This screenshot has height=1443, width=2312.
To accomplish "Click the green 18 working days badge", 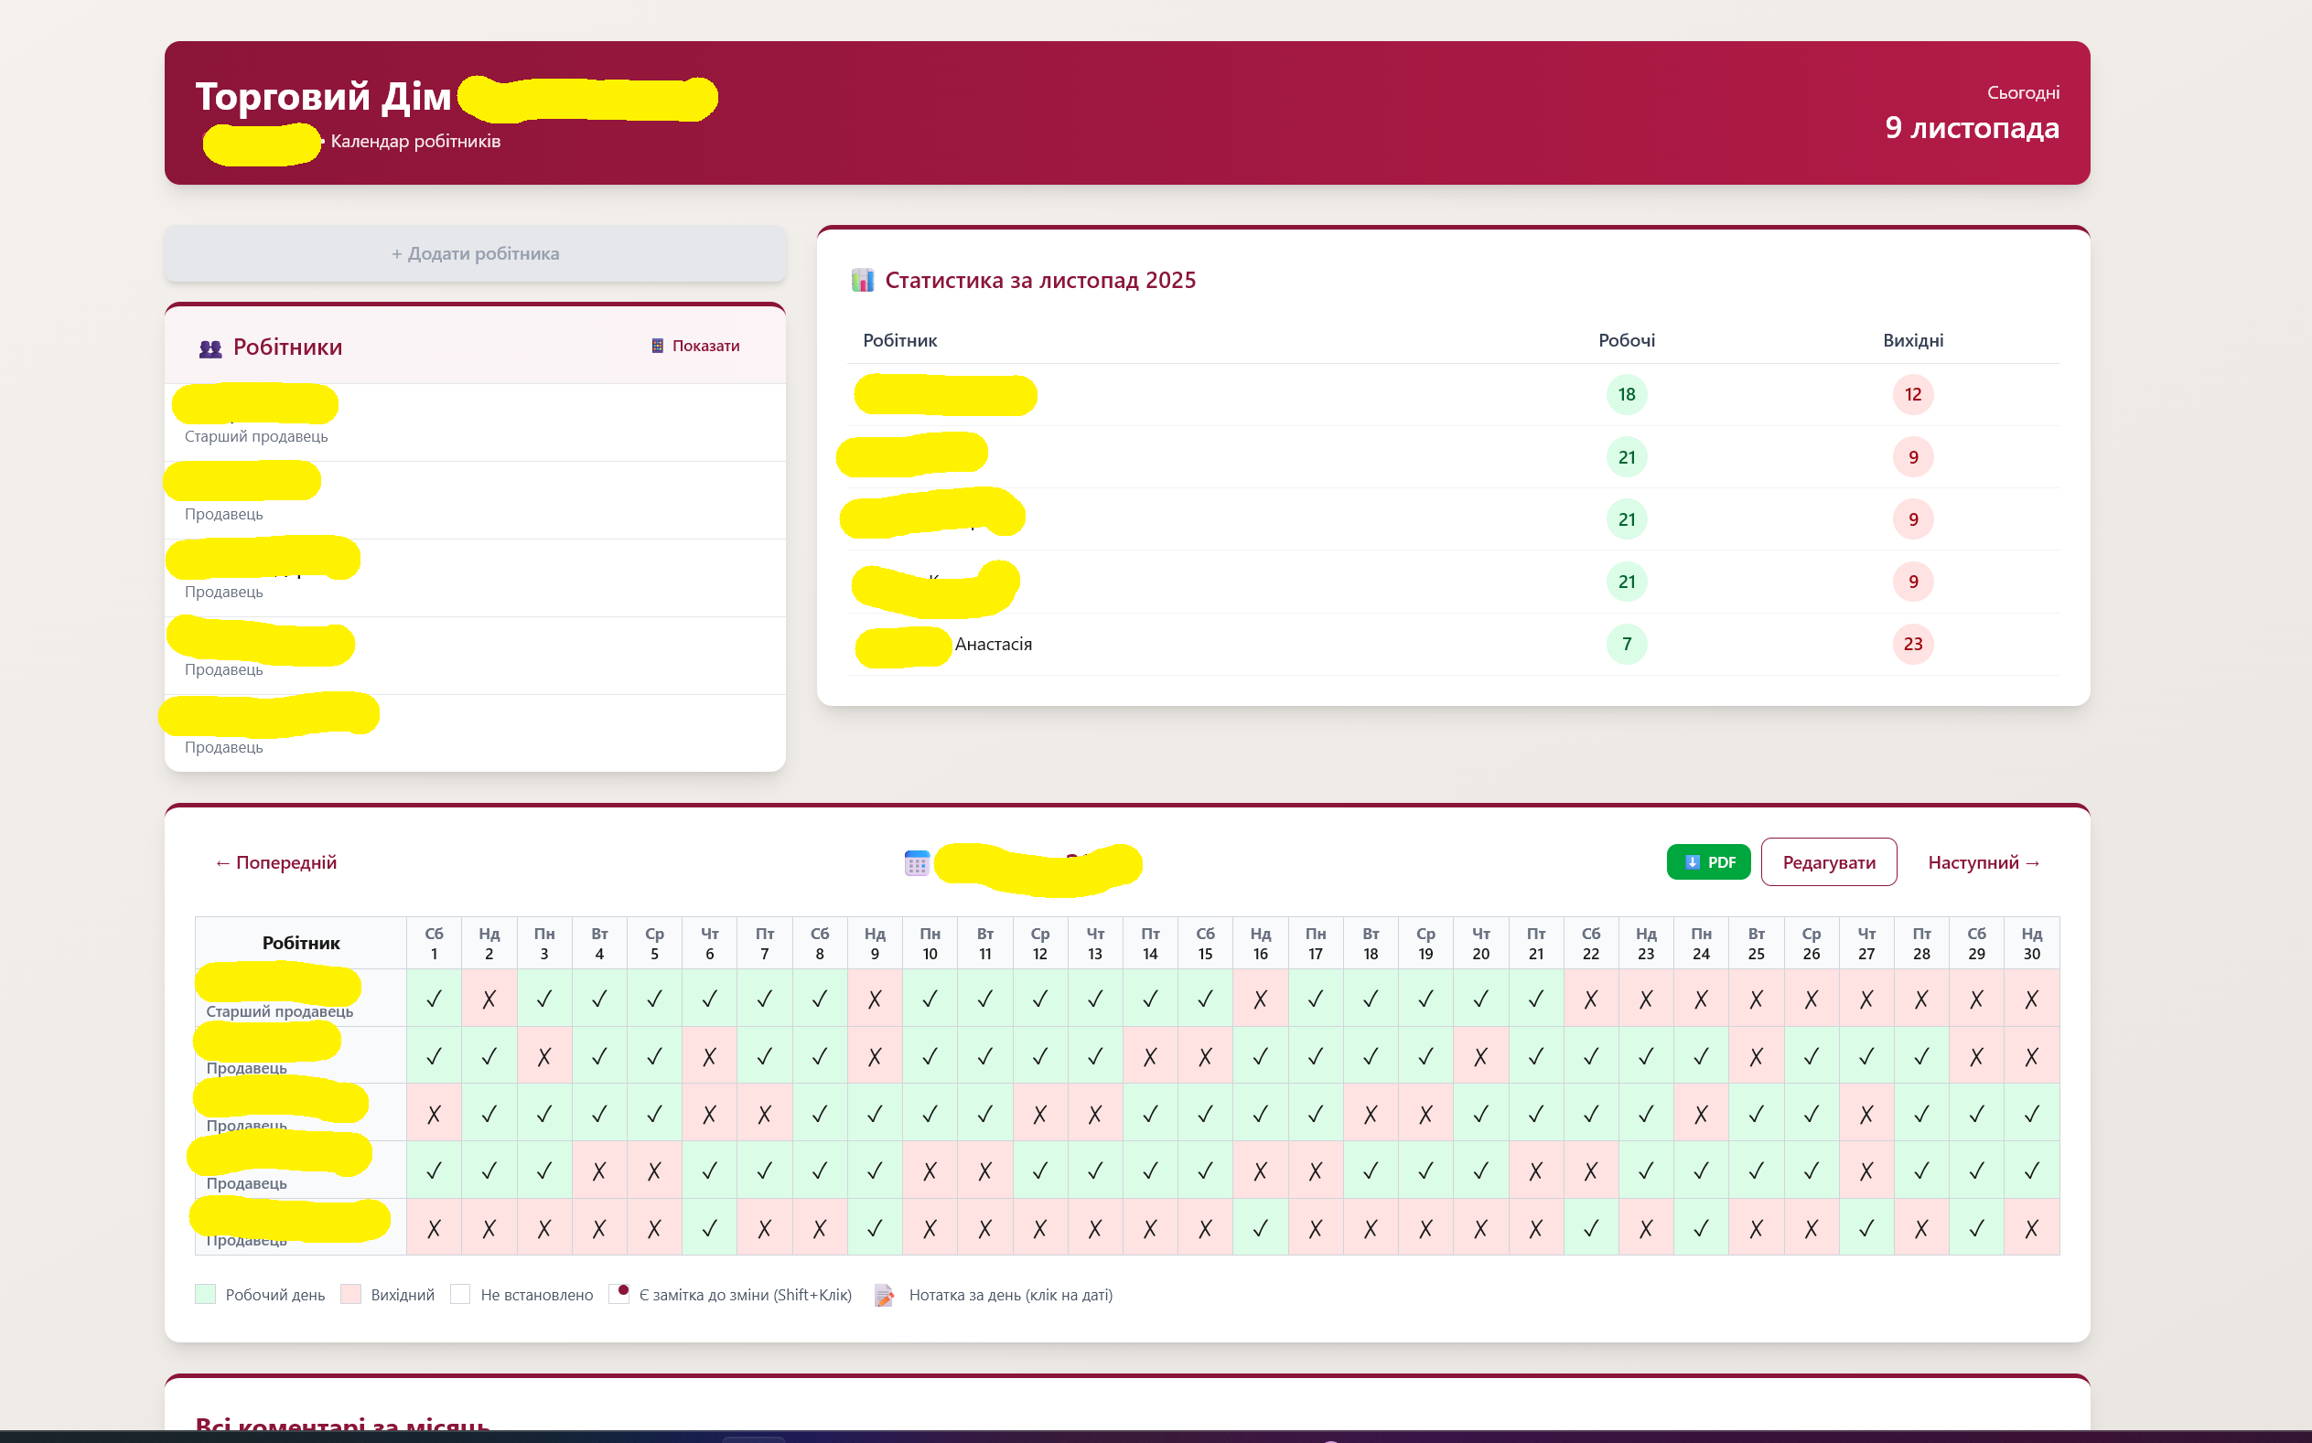I will click(x=1627, y=395).
